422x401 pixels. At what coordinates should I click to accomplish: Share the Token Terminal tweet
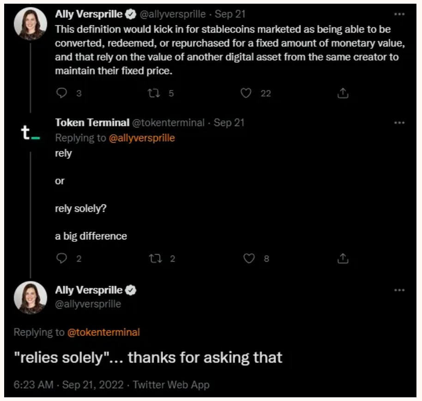click(x=343, y=258)
